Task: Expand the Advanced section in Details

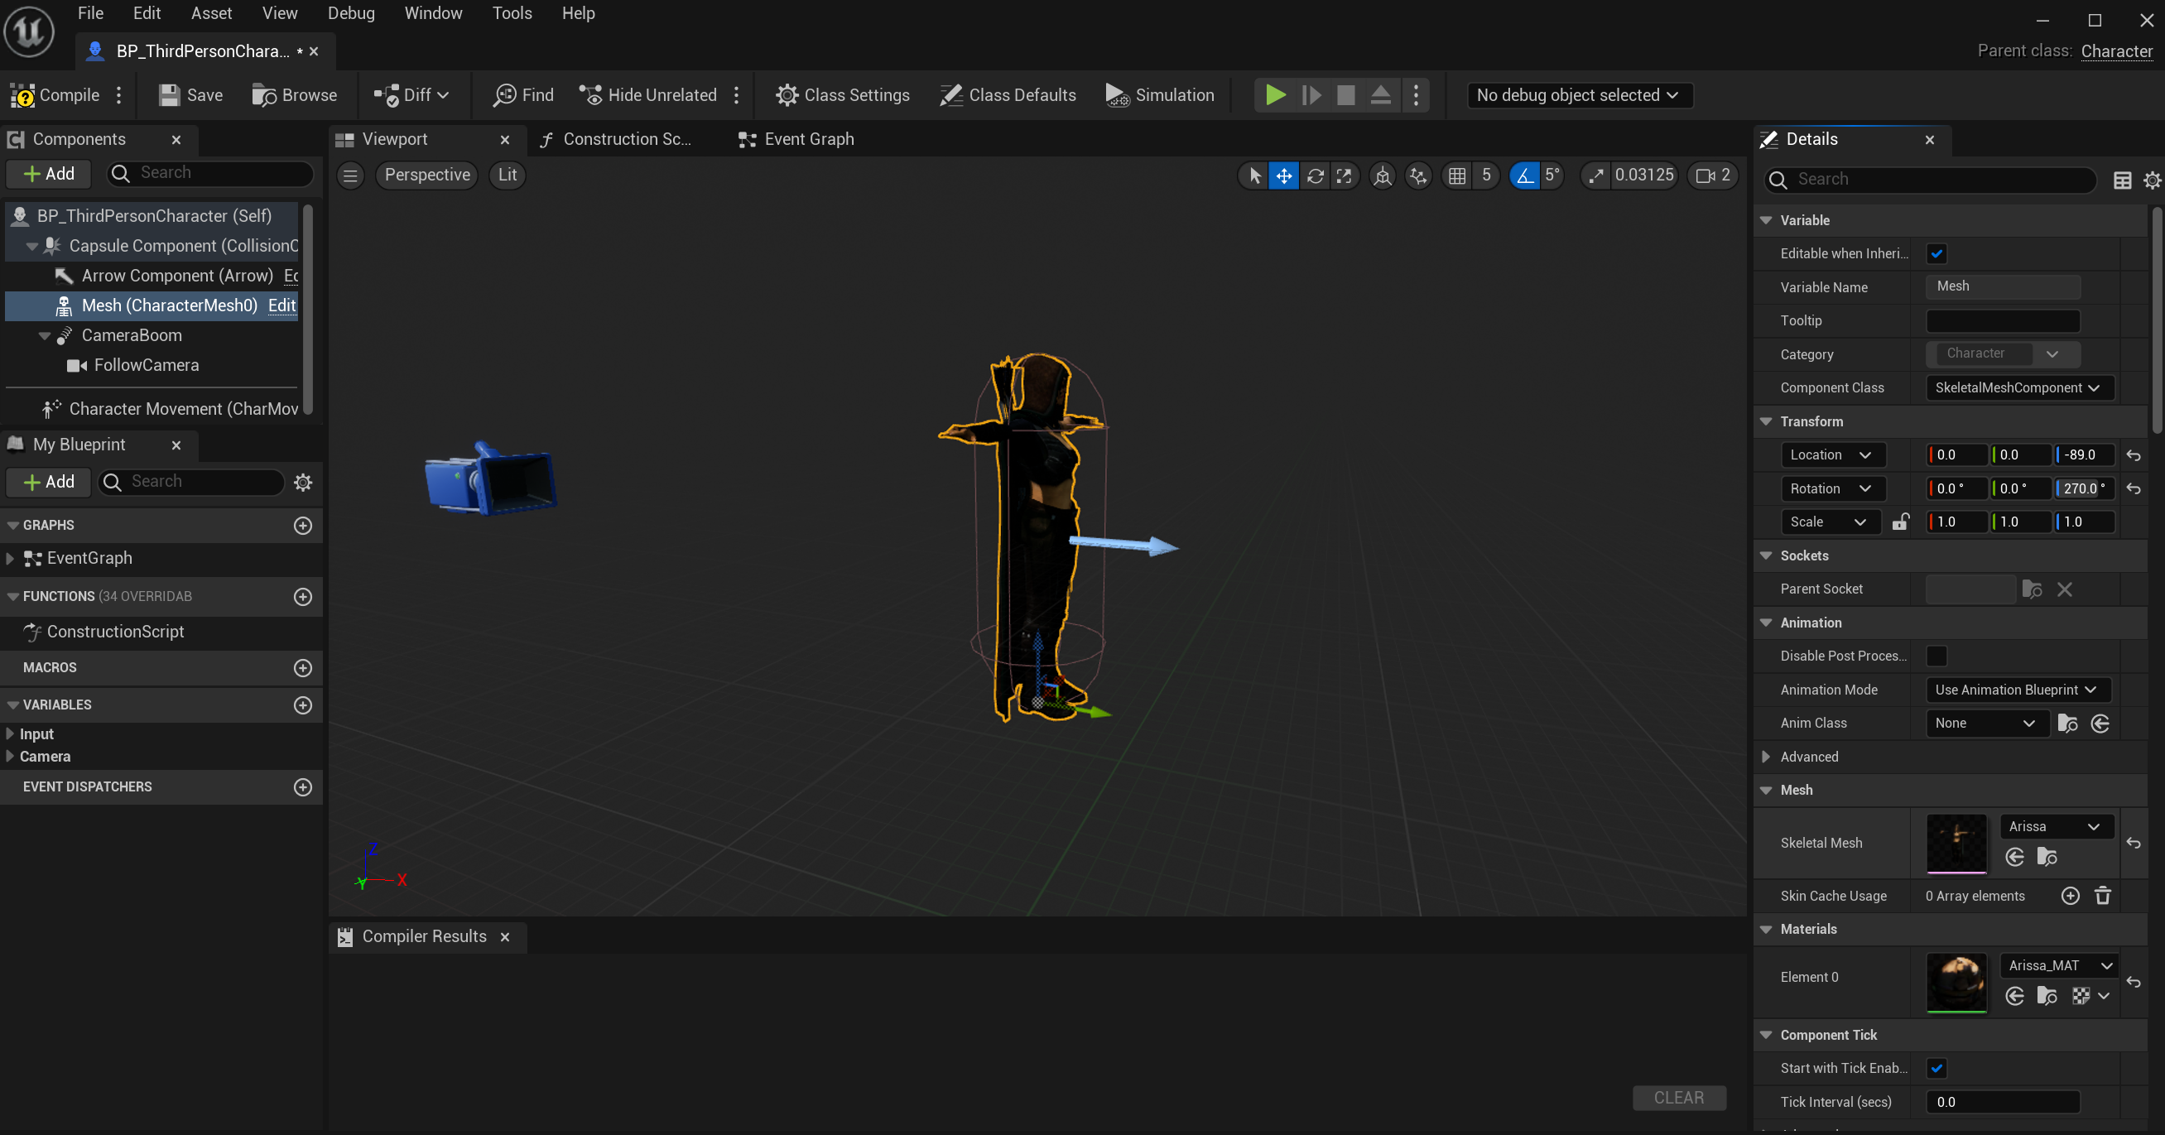Action: click(x=1766, y=757)
